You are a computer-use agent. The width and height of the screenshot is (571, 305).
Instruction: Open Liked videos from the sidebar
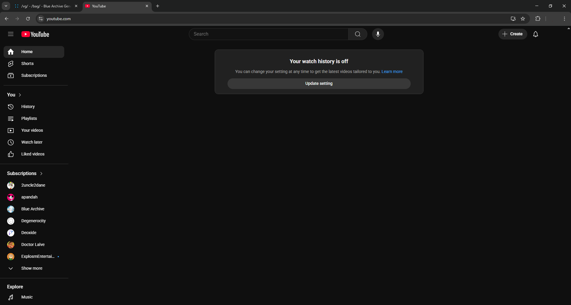click(x=34, y=154)
